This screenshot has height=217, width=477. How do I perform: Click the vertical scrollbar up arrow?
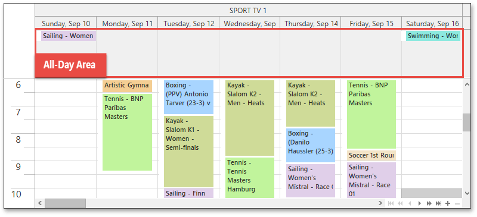[467, 84]
